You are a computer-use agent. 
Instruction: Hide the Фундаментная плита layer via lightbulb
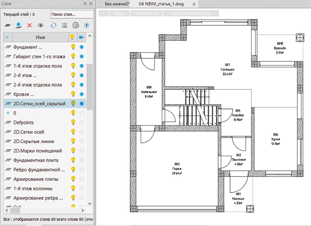click(x=72, y=160)
